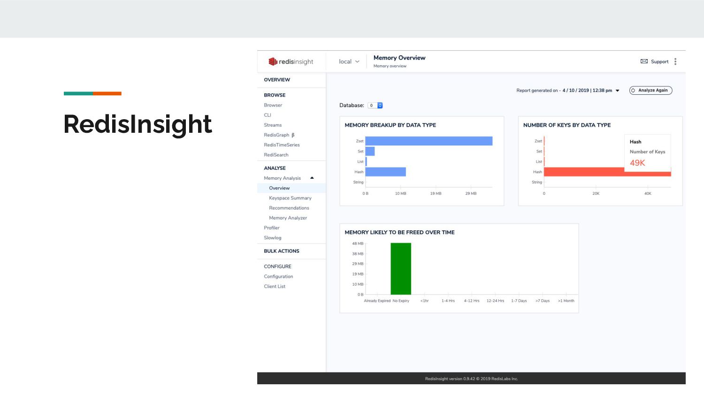Open the three-dot more options menu
704x396 pixels.
[x=675, y=61]
